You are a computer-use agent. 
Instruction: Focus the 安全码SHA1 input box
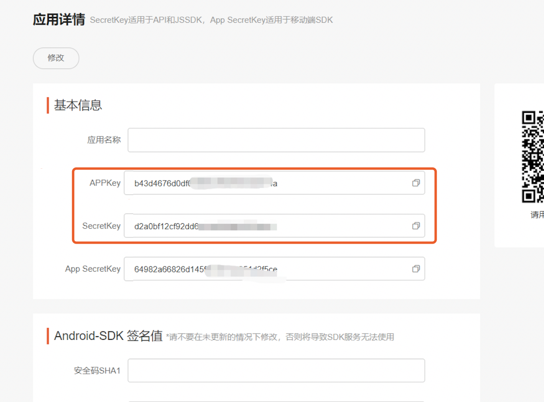click(276, 370)
